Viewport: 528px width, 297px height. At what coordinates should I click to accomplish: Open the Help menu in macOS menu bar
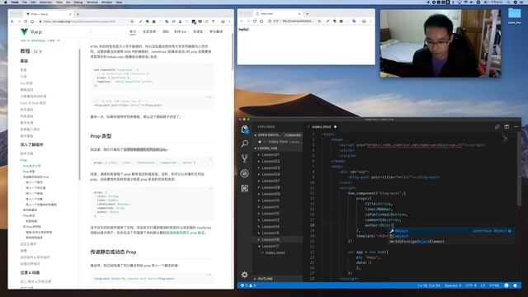[x=119, y=2]
